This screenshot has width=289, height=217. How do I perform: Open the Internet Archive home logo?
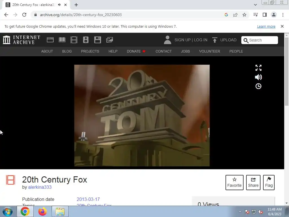coord(21,40)
